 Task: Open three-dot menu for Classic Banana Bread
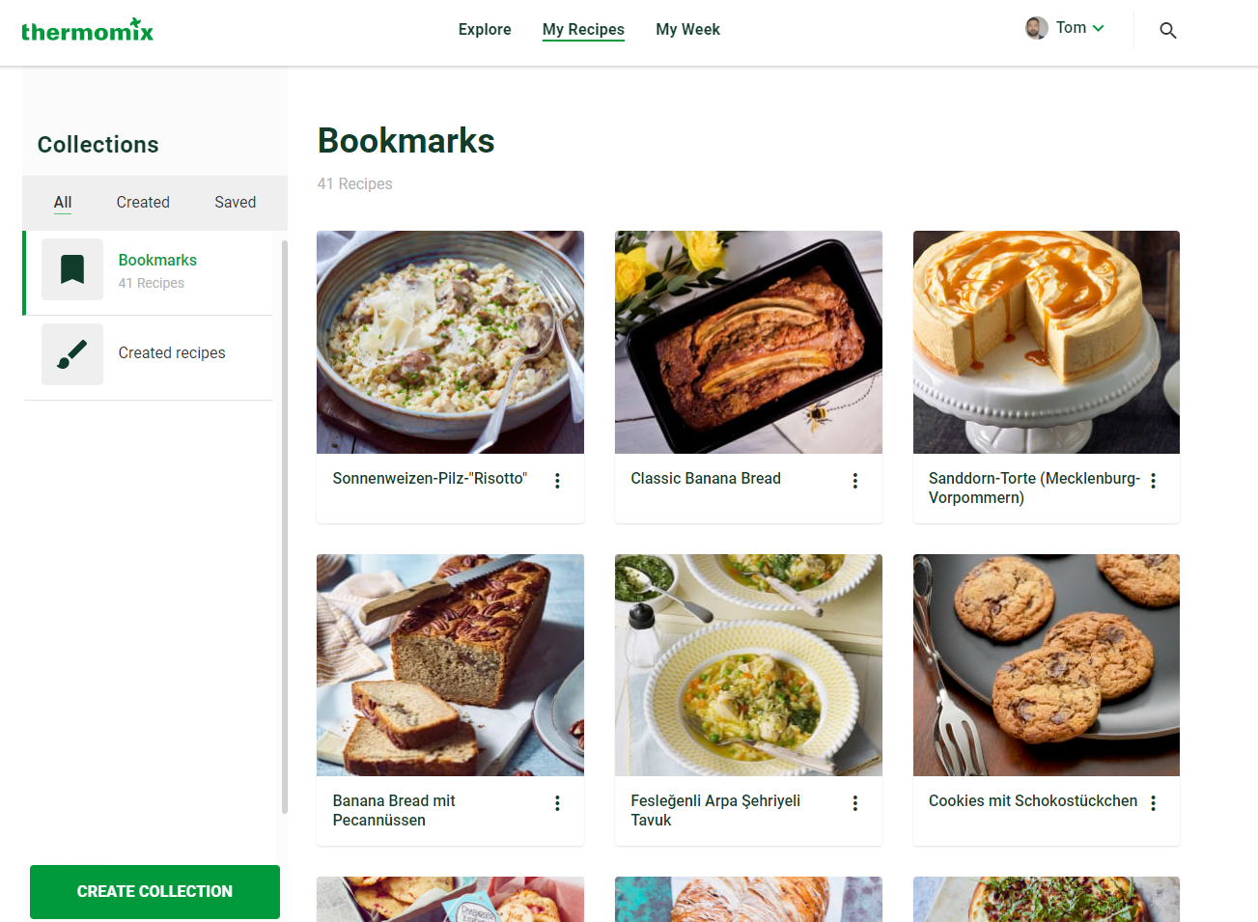[x=855, y=481]
